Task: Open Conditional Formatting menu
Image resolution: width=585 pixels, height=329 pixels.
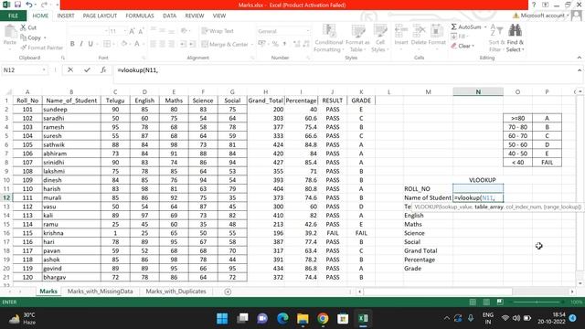Action: click(x=329, y=38)
